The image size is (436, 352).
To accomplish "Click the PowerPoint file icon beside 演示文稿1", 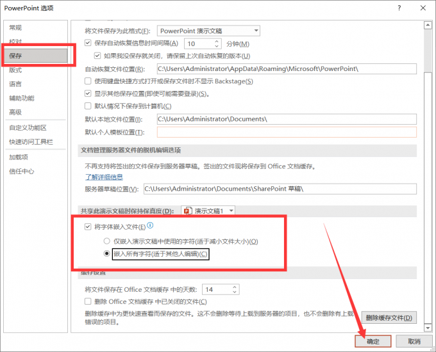I will click(x=188, y=211).
